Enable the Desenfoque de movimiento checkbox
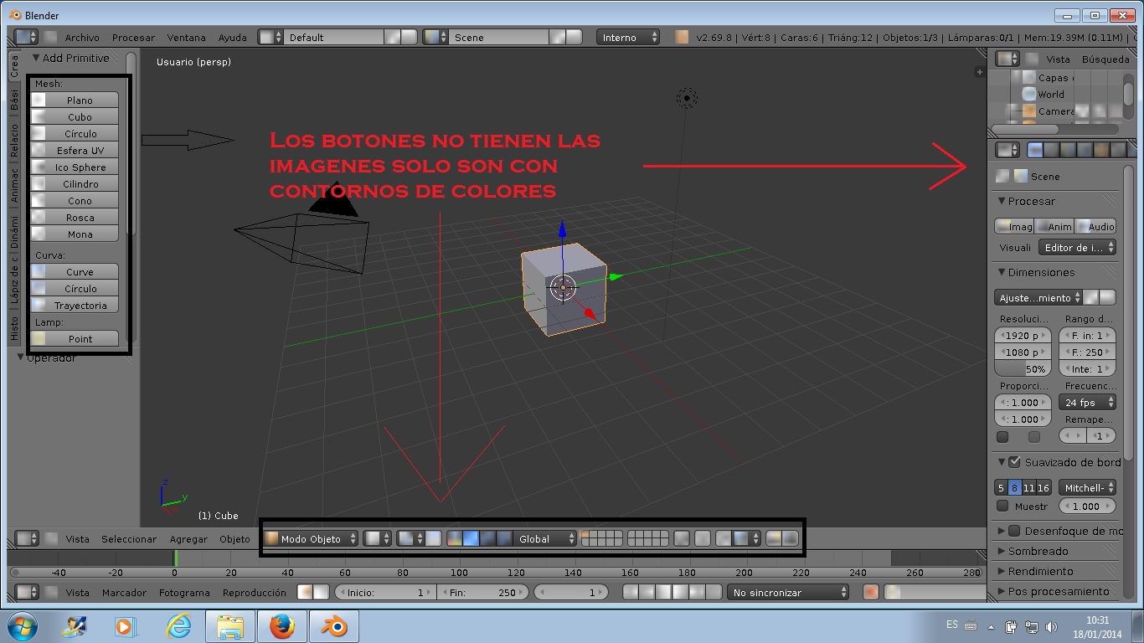 (1015, 531)
